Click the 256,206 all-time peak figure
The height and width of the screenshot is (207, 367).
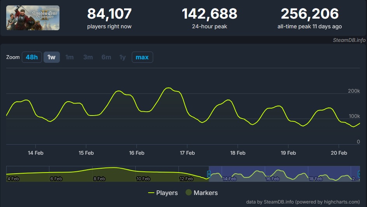pyautogui.click(x=309, y=14)
